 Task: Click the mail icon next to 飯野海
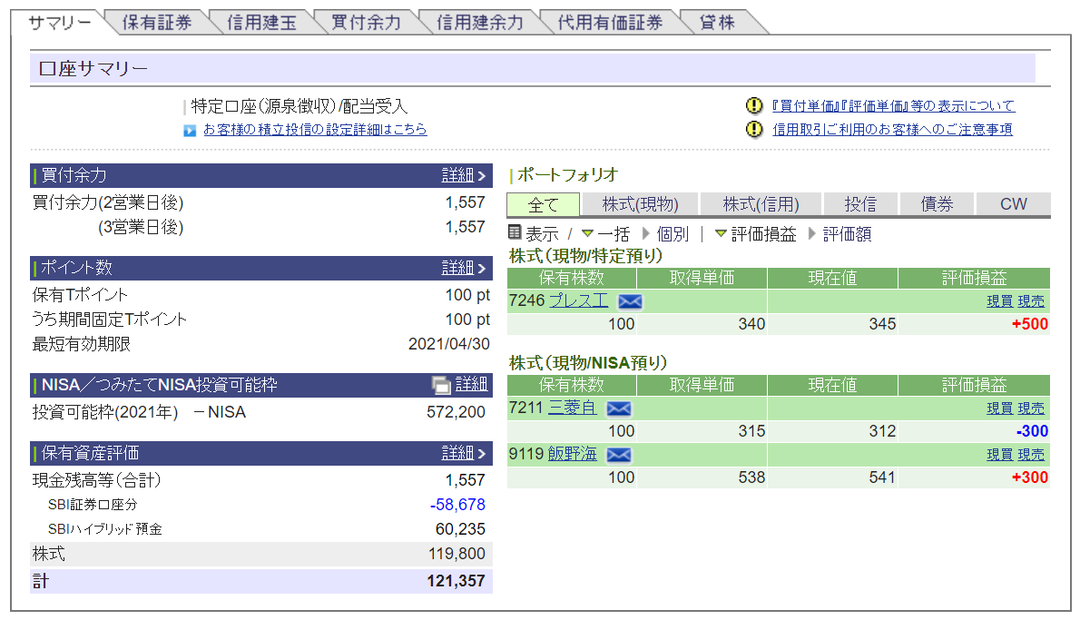tap(619, 455)
